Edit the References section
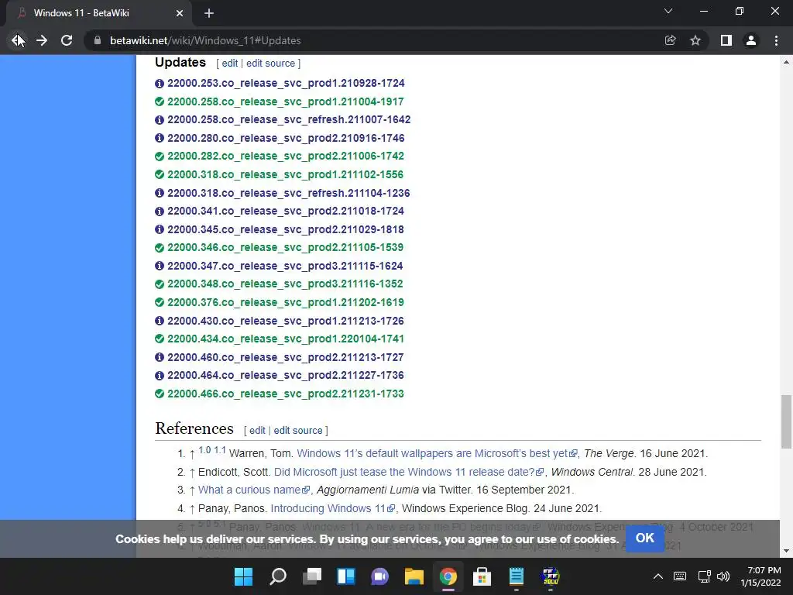Viewport: 793px width, 595px height. (257, 431)
